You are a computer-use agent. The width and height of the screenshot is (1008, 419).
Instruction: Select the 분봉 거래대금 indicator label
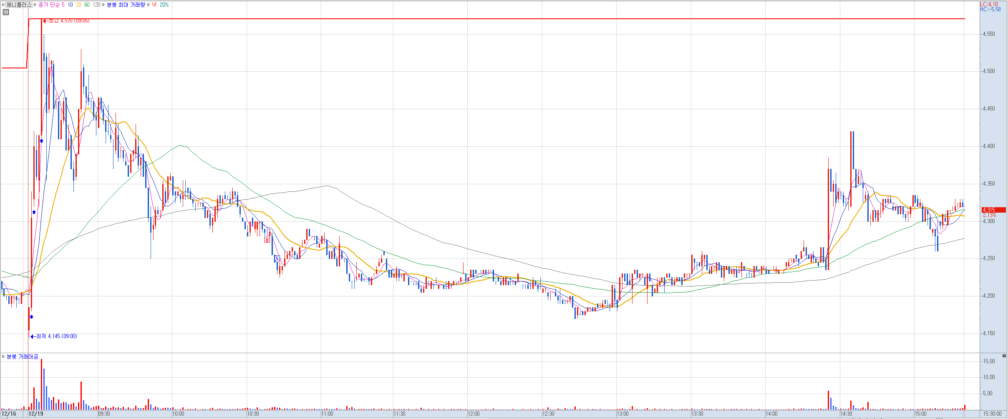pyautogui.click(x=23, y=356)
